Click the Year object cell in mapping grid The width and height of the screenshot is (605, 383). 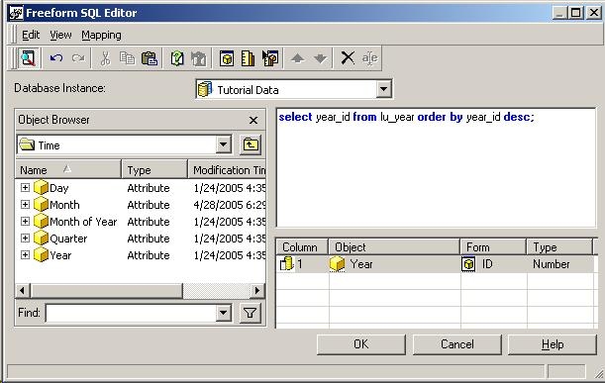[395, 264]
